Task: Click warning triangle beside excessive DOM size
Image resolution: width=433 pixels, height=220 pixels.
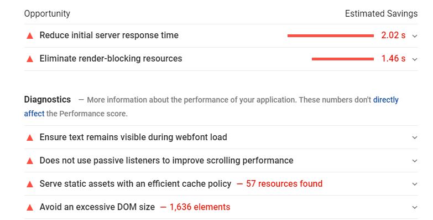Action: tap(30, 207)
